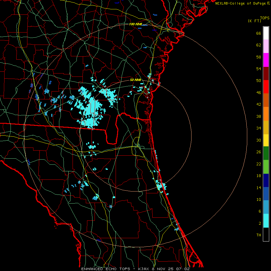
Task: Click the black TH threshold swatch
Action: tap(266, 234)
